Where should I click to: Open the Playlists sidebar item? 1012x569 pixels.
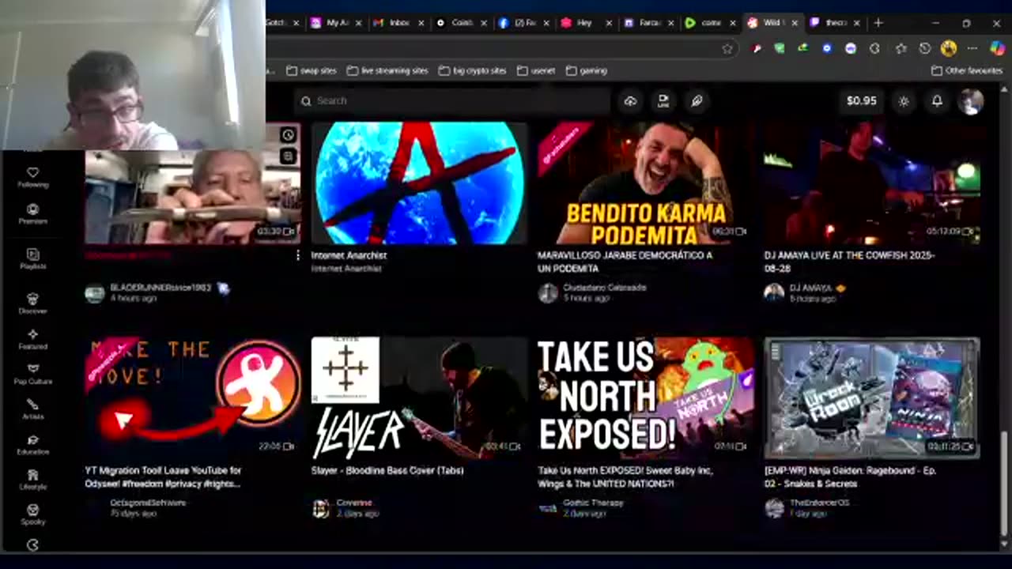click(32, 259)
